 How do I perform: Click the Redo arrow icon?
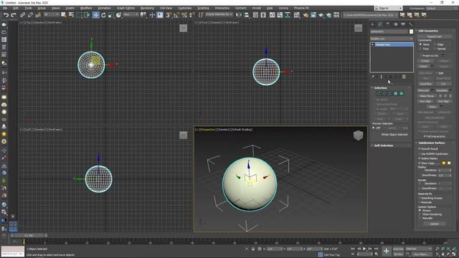(14, 15)
